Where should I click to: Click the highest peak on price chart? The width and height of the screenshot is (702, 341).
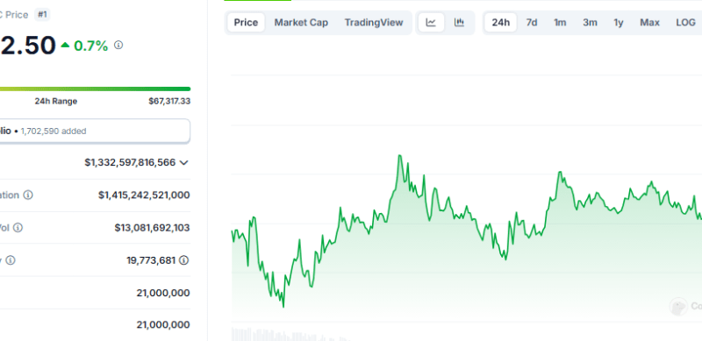[399, 156]
